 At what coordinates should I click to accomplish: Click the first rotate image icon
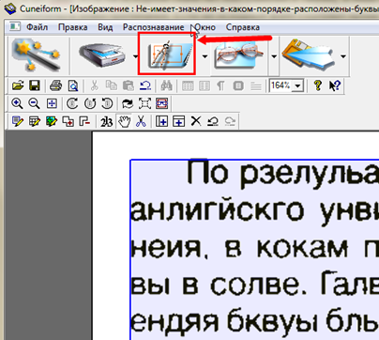coord(72,103)
